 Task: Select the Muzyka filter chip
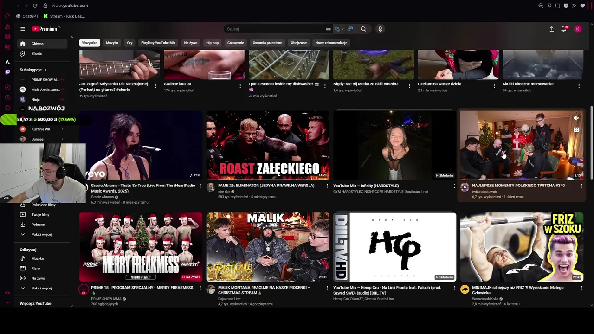[112, 43]
